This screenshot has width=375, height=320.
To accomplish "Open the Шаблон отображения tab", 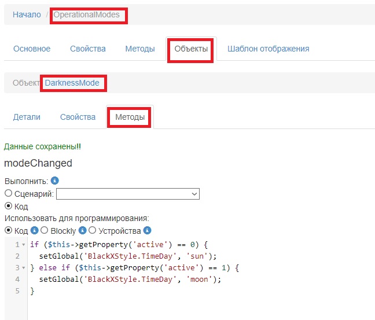I will coord(268,49).
